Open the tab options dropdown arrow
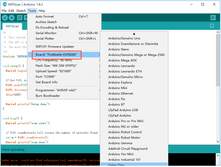Viewport: 221px width, 167px height. point(212,26)
